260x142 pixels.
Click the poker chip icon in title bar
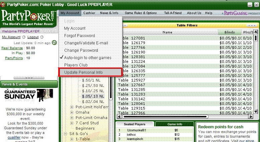(3, 5)
